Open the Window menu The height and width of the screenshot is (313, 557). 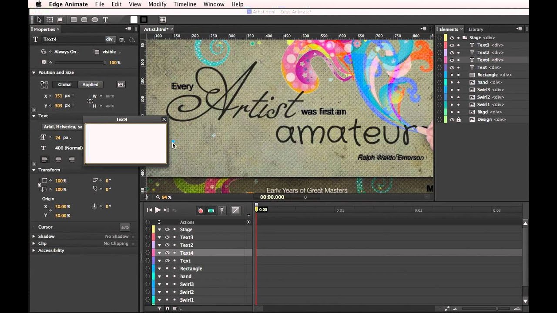(214, 4)
